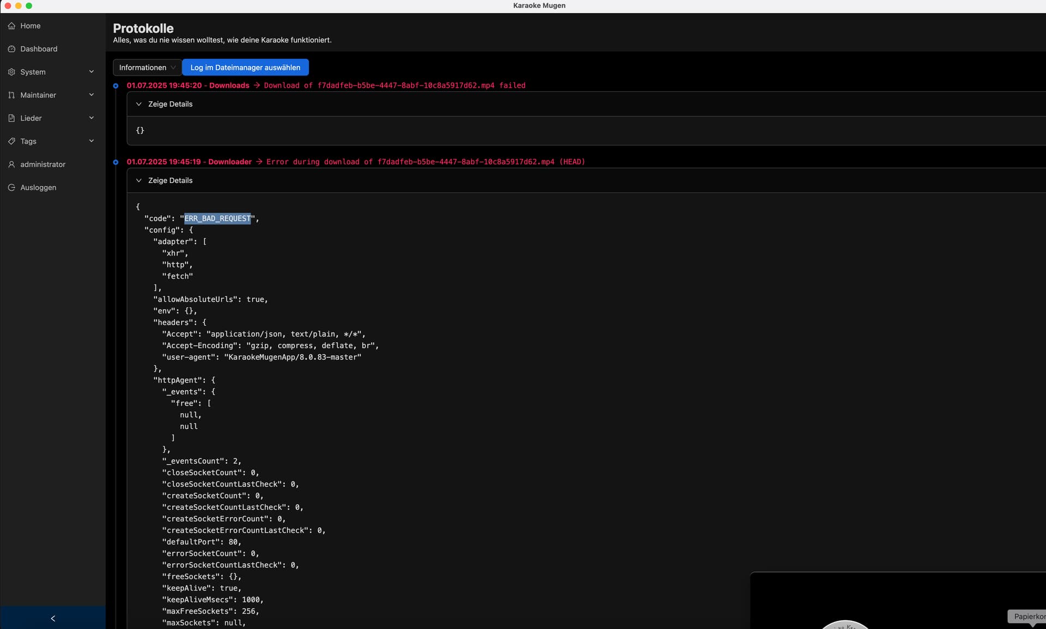The width and height of the screenshot is (1046, 629).
Task: Click the Ausloggen logout icon
Action: pos(11,188)
